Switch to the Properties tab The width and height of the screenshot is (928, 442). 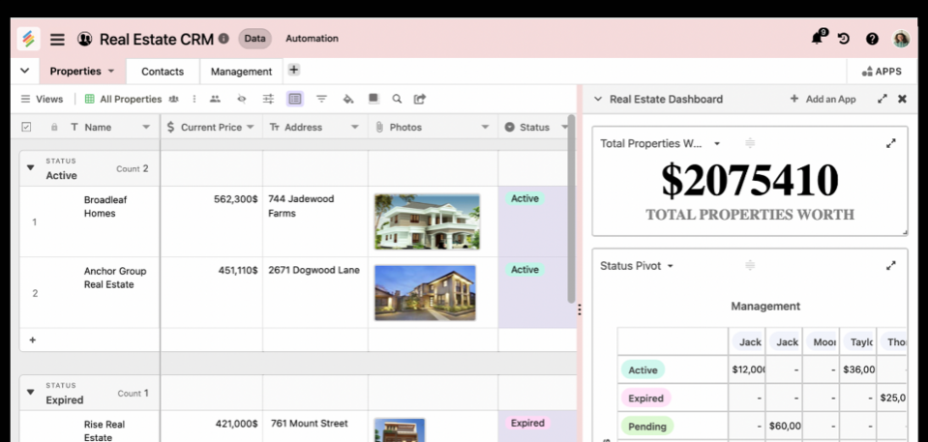[x=75, y=71]
